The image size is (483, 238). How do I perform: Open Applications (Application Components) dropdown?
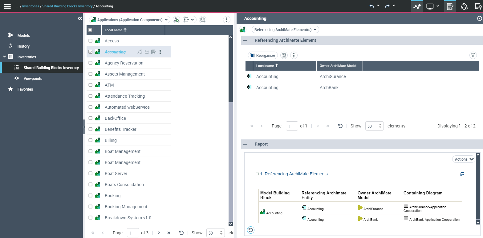(130, 20)
